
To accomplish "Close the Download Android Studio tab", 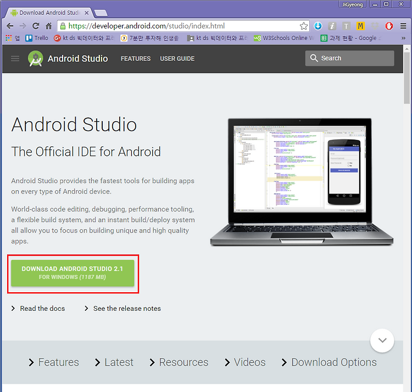I will coord(87,13).
